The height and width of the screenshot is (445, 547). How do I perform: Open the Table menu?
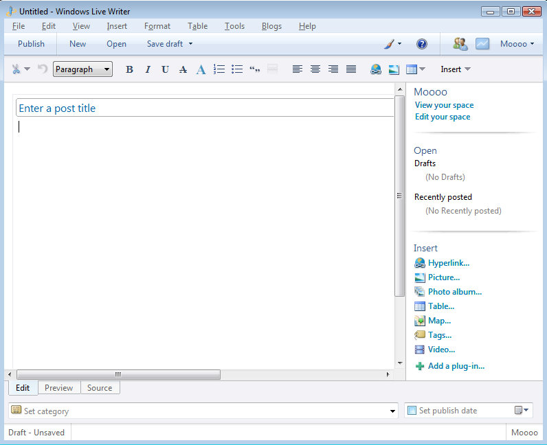197,26
